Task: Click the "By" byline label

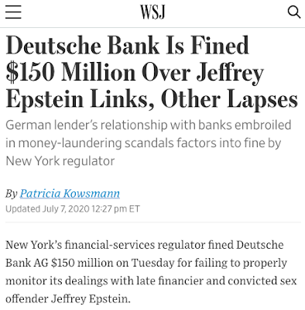Action: 12,194
